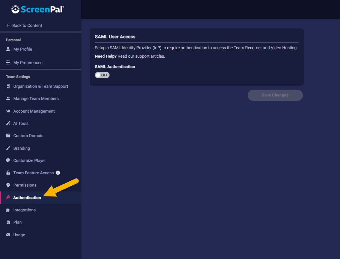Screen dimensions: 340x259
Task: Click the Customize Player palette icon
Action: click(x=8, y=161)
